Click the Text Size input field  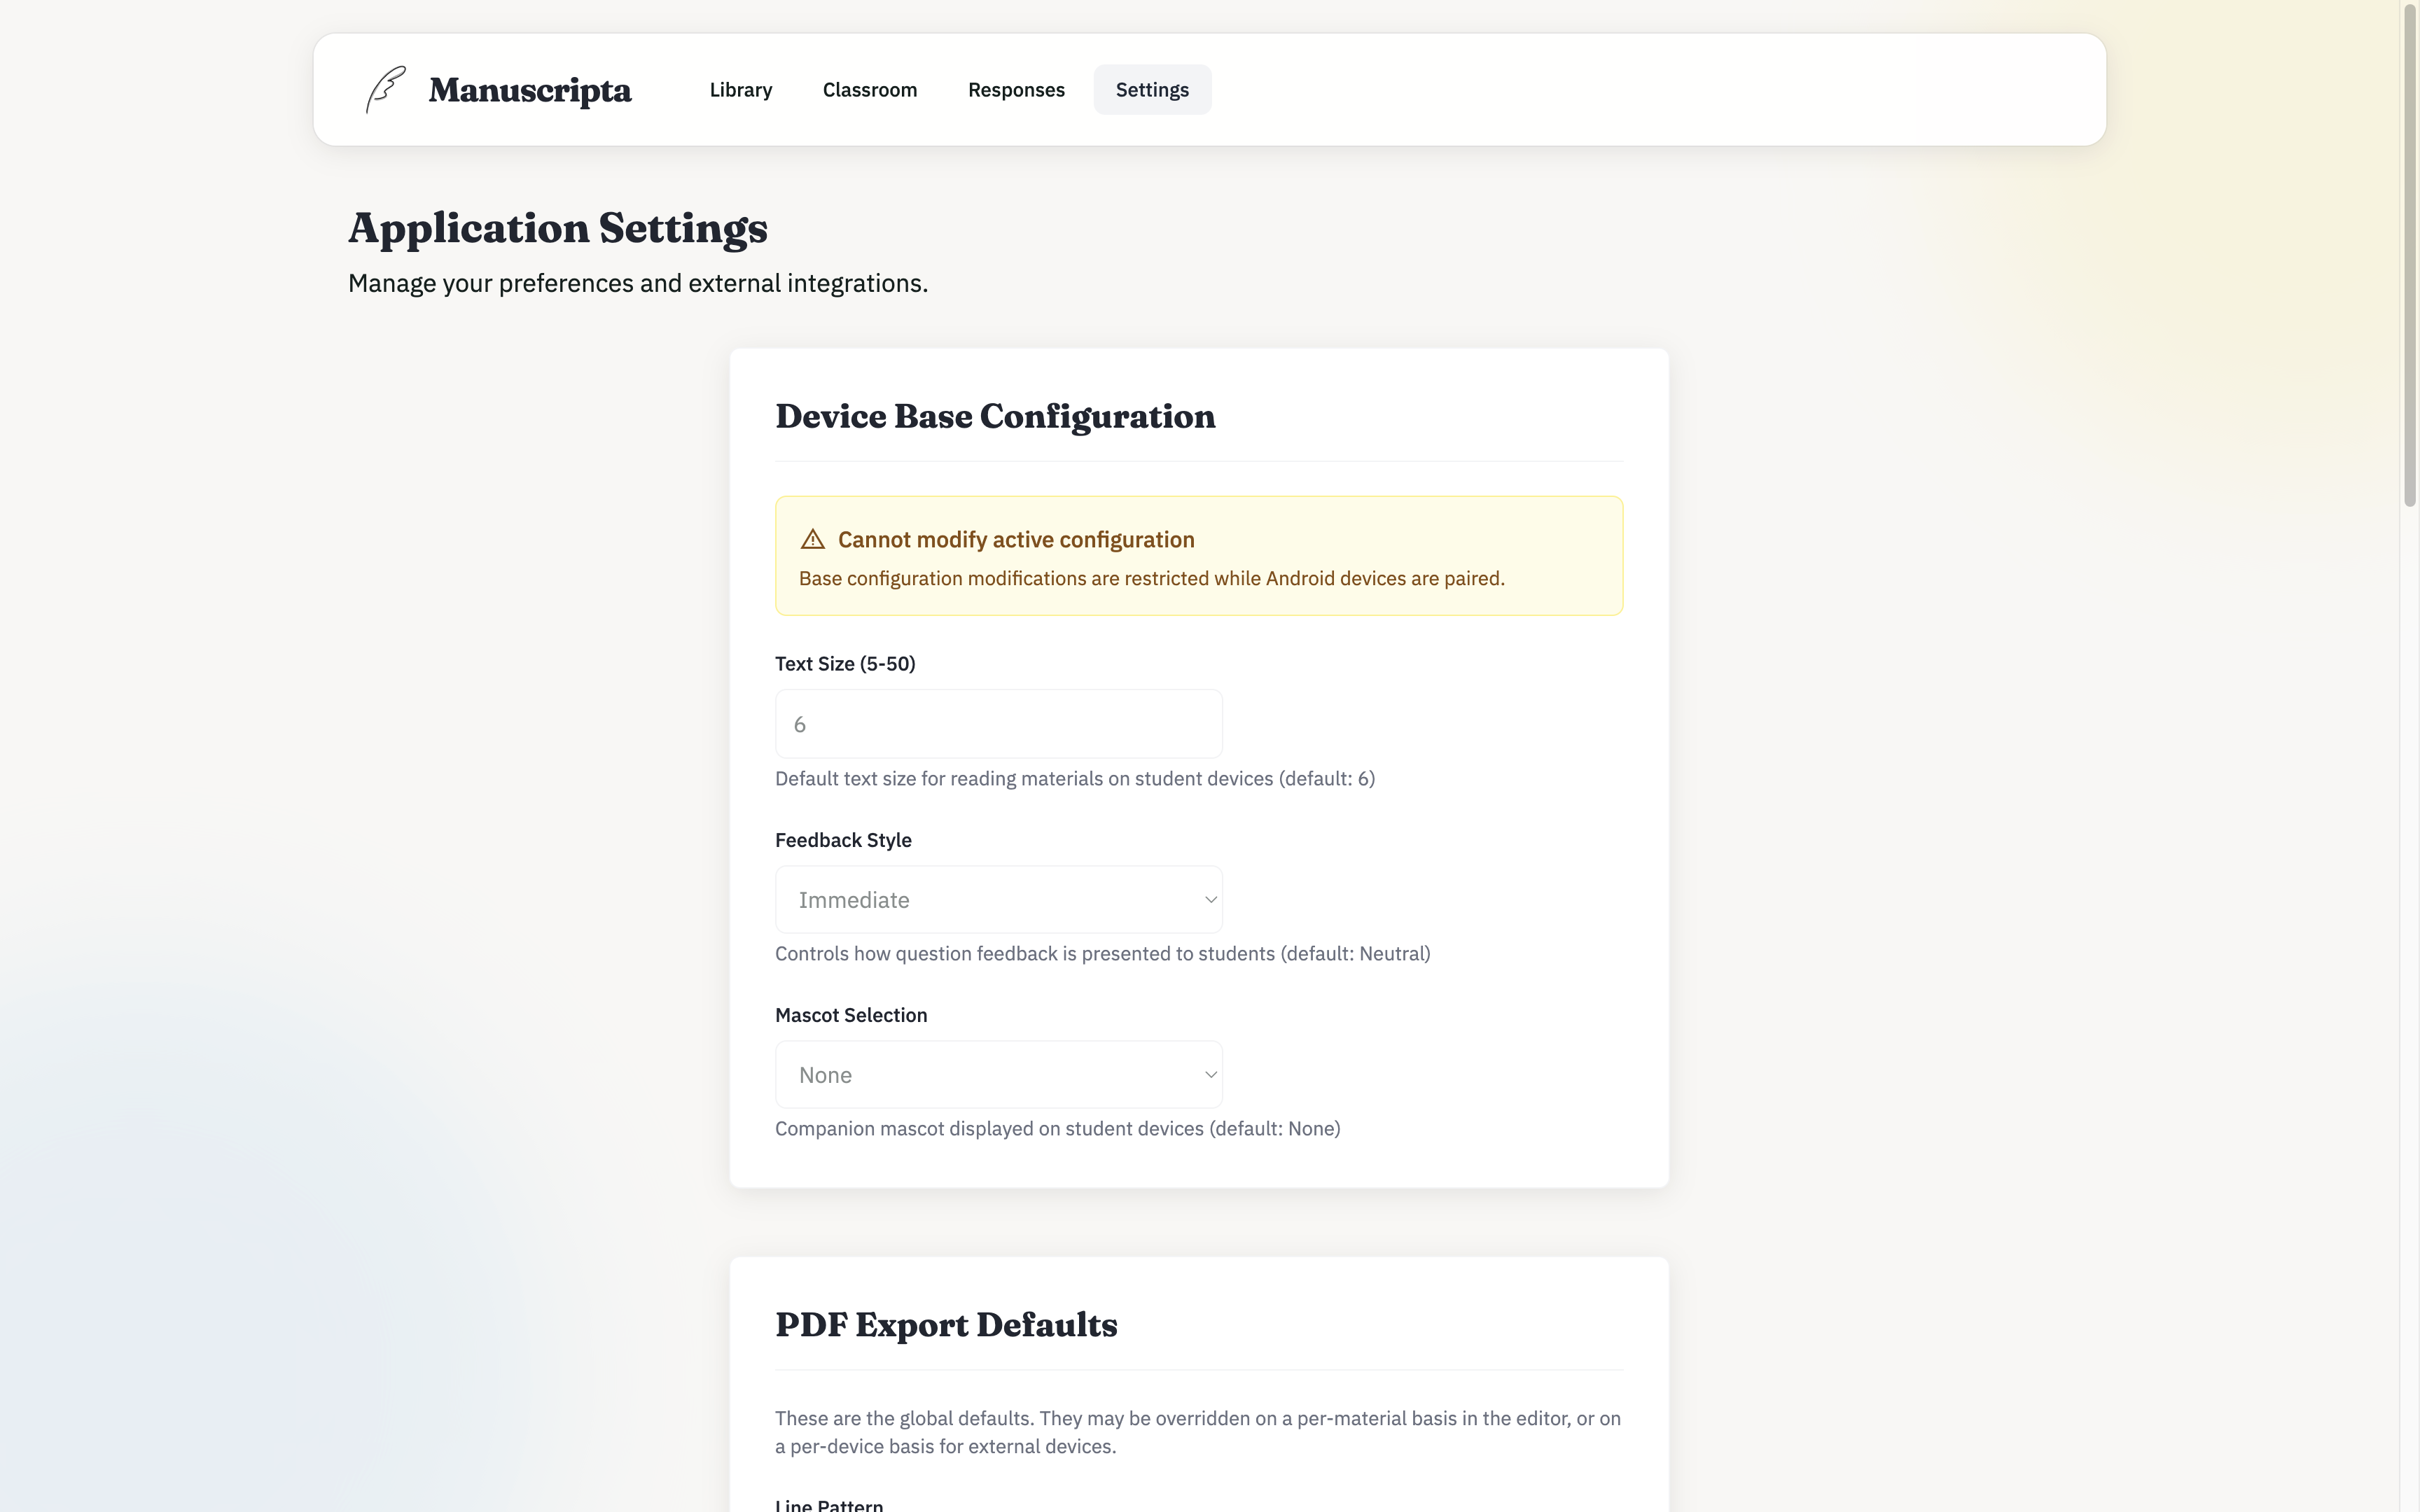click(x=998, y=723)
